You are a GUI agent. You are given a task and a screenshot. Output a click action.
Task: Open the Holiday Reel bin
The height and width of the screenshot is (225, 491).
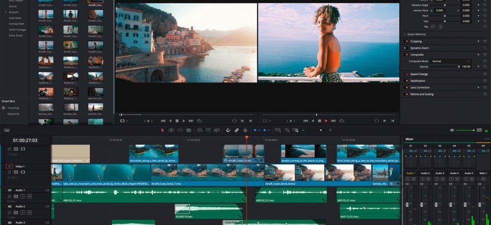[x=16, y=24]
